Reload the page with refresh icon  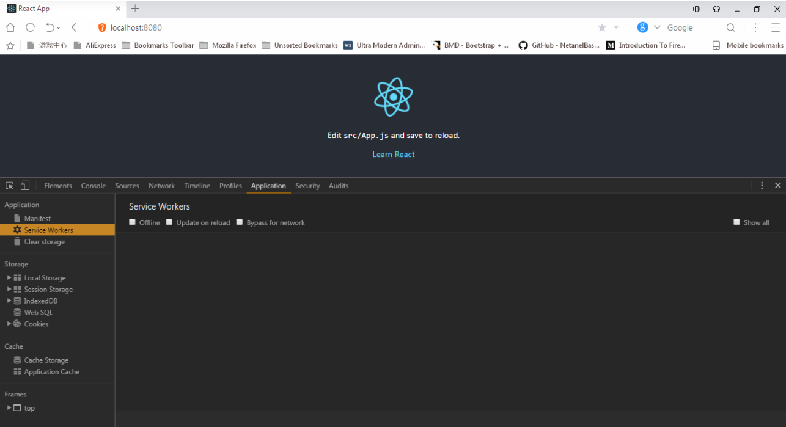click(30, 27)
